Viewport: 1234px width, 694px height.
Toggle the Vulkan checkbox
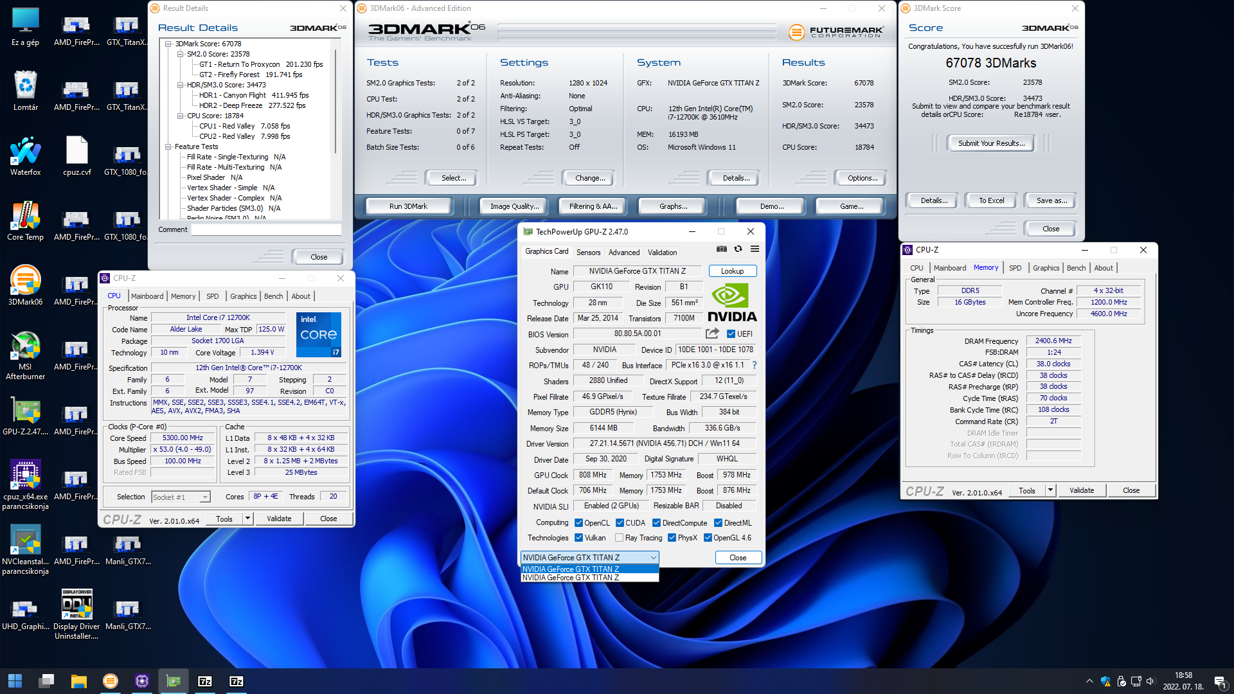[578, 538]
